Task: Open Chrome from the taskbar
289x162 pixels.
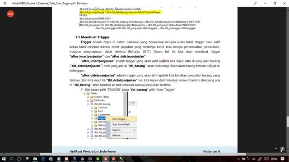Action: click(82, 159)
